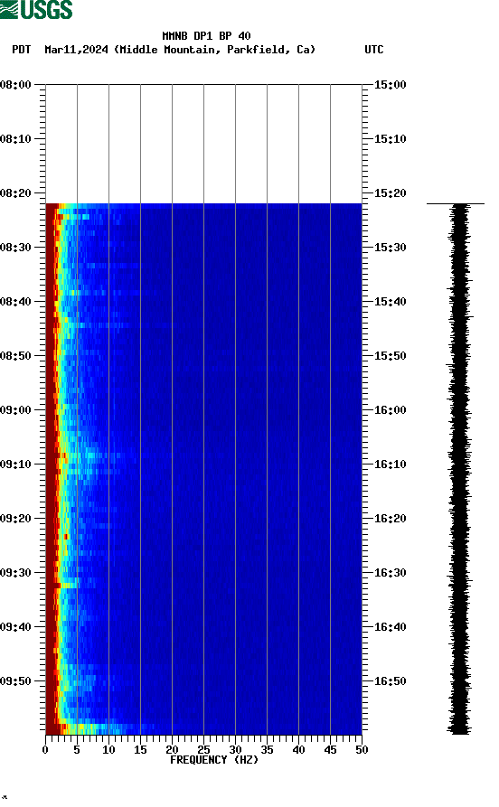The height and width of the screenshot is (807, 499).
Task: Click the '09:40' PDT time label
Action: pyautogui.click(x=15, y=627)
